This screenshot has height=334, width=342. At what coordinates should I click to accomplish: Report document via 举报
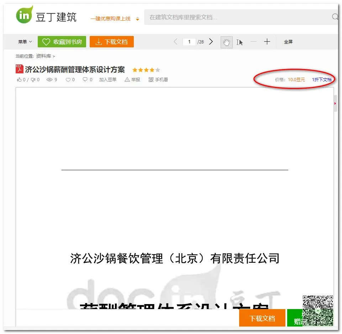coord(132,79)
